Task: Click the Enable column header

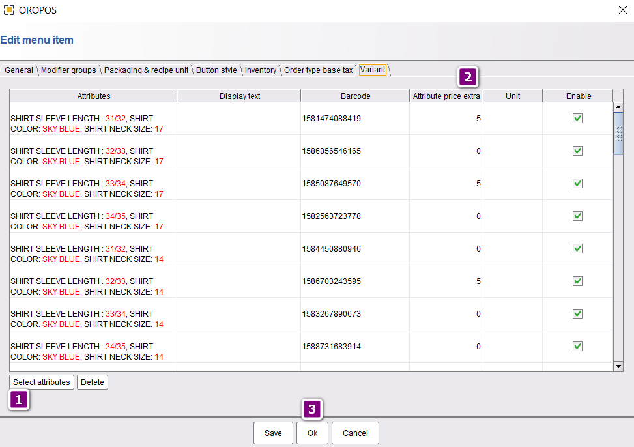Action: (x=578, y=96)
